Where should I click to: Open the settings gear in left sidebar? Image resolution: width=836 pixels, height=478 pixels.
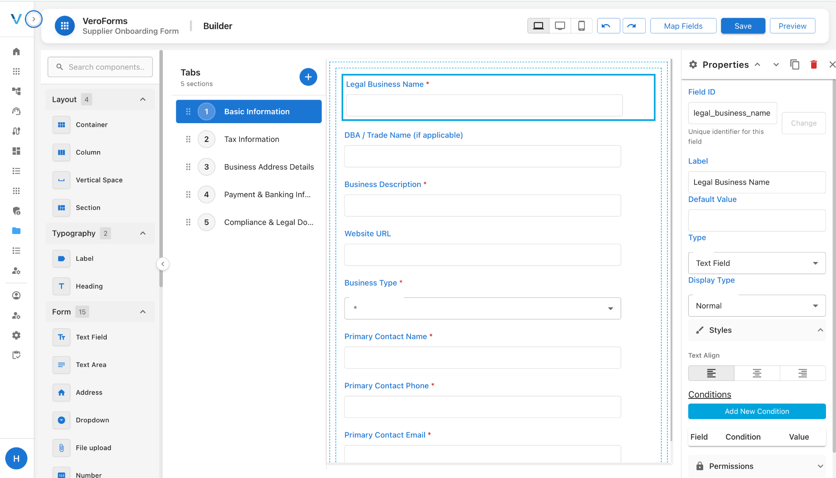[16, 335]
